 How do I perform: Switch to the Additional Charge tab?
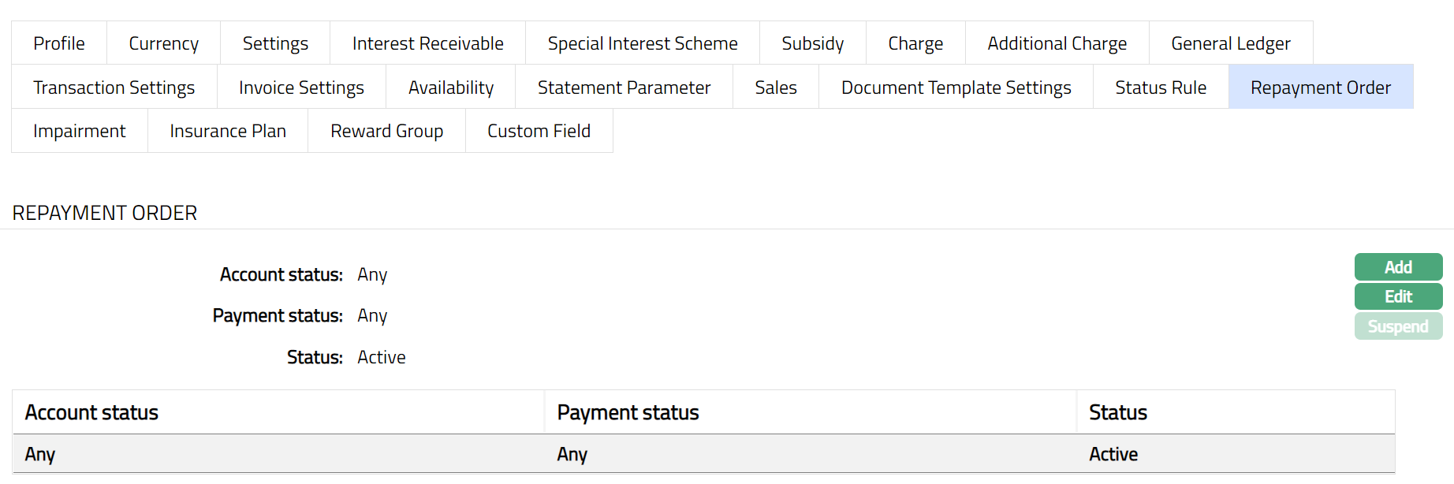click(x=1057, y=43)
